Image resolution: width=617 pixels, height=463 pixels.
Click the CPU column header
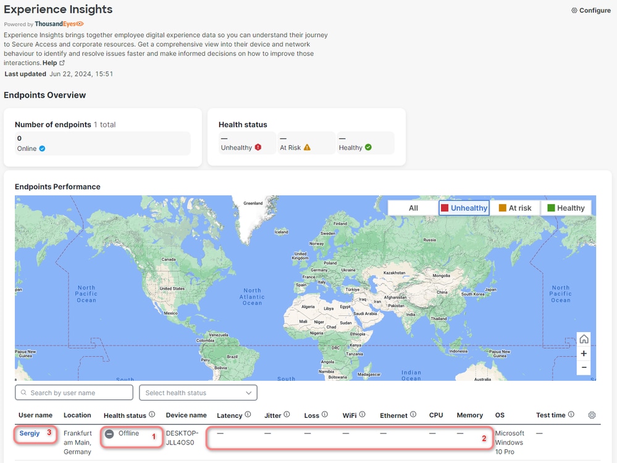[x=436, y=415]
